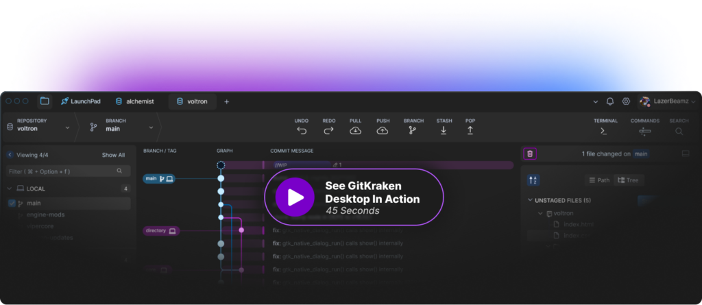The width and height of the screenshot is (702, 305).
Task: Create a branch via Branch toolbar icon
Action: (413, 130)
